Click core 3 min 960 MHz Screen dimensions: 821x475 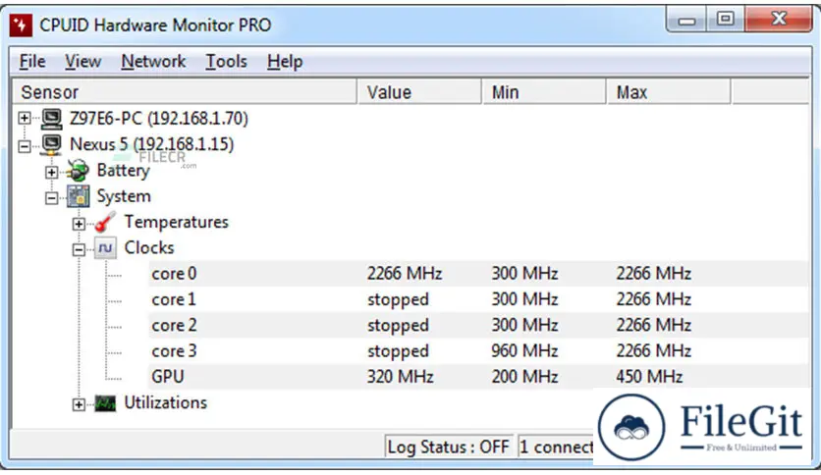point(524,351)
